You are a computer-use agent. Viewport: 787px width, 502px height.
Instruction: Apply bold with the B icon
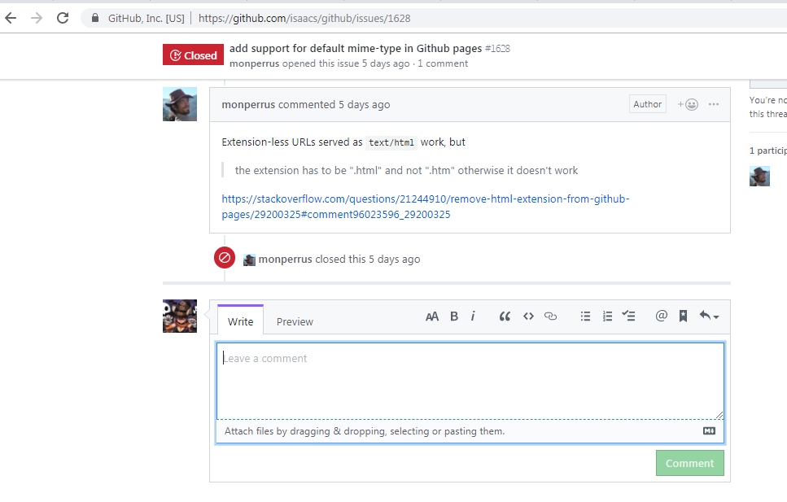pos(454,316)
